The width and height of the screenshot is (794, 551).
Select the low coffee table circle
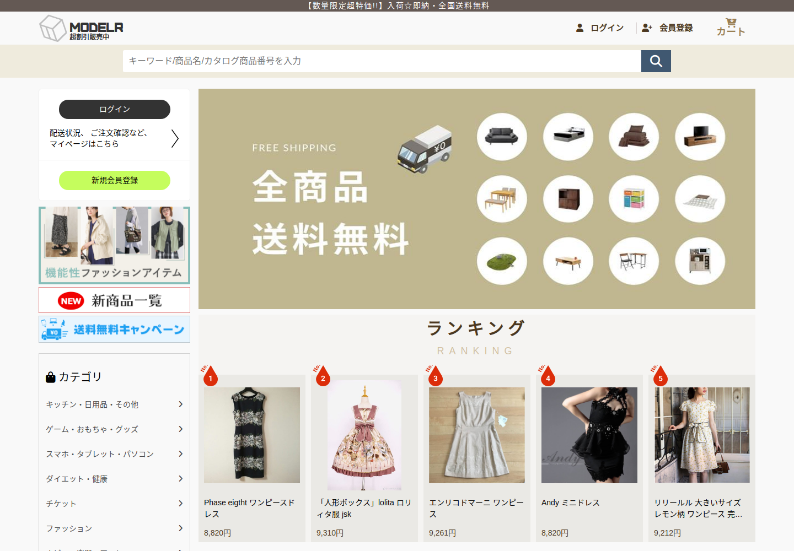568,261
